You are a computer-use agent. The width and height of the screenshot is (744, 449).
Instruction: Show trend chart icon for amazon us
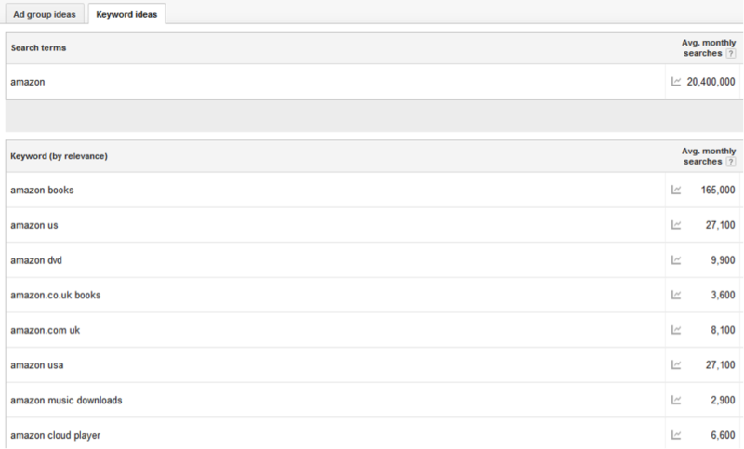click(x=676, y=225)
